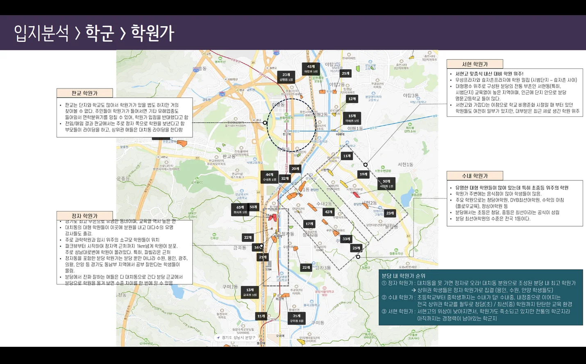Click the 23개 삼평동 1위 map label

(x=286, y=77)
